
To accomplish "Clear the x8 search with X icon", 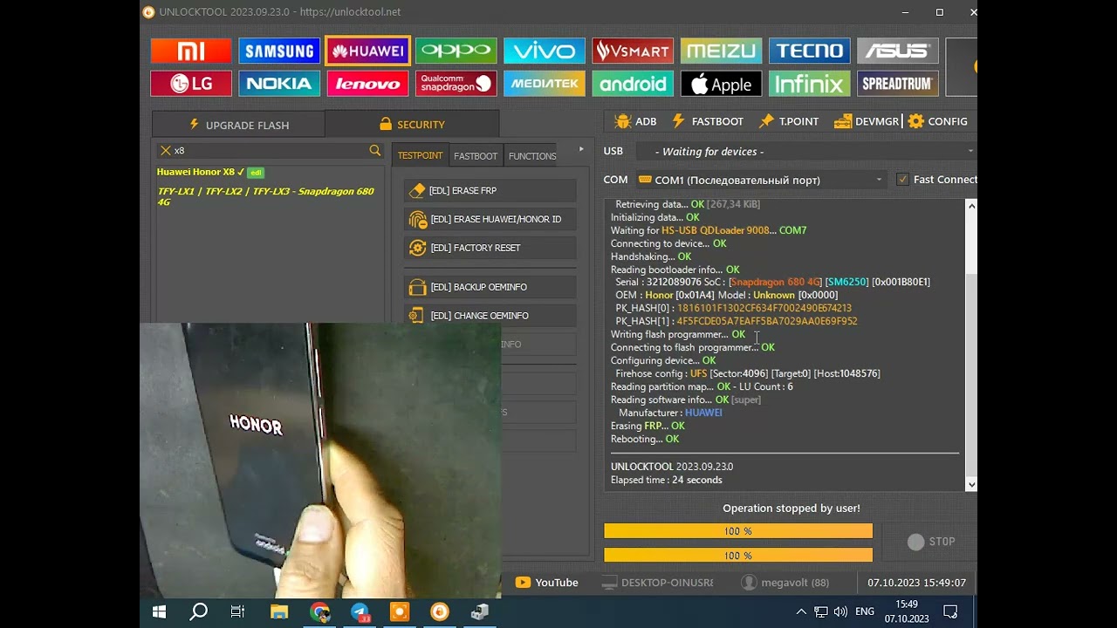I will tap(165, 150).
